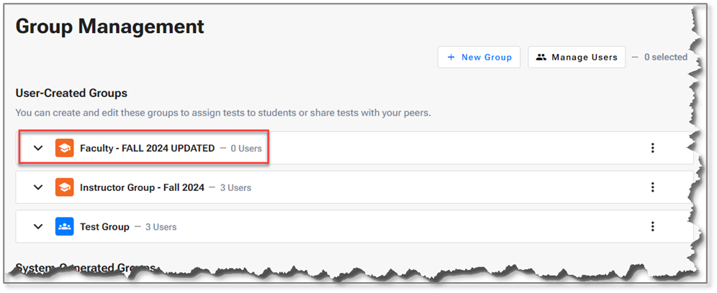Select the Faculty - FALL 2024 UPDATED name
Image resolution: width=717 pixels, height=293 pixels.
tap(147, 148)
